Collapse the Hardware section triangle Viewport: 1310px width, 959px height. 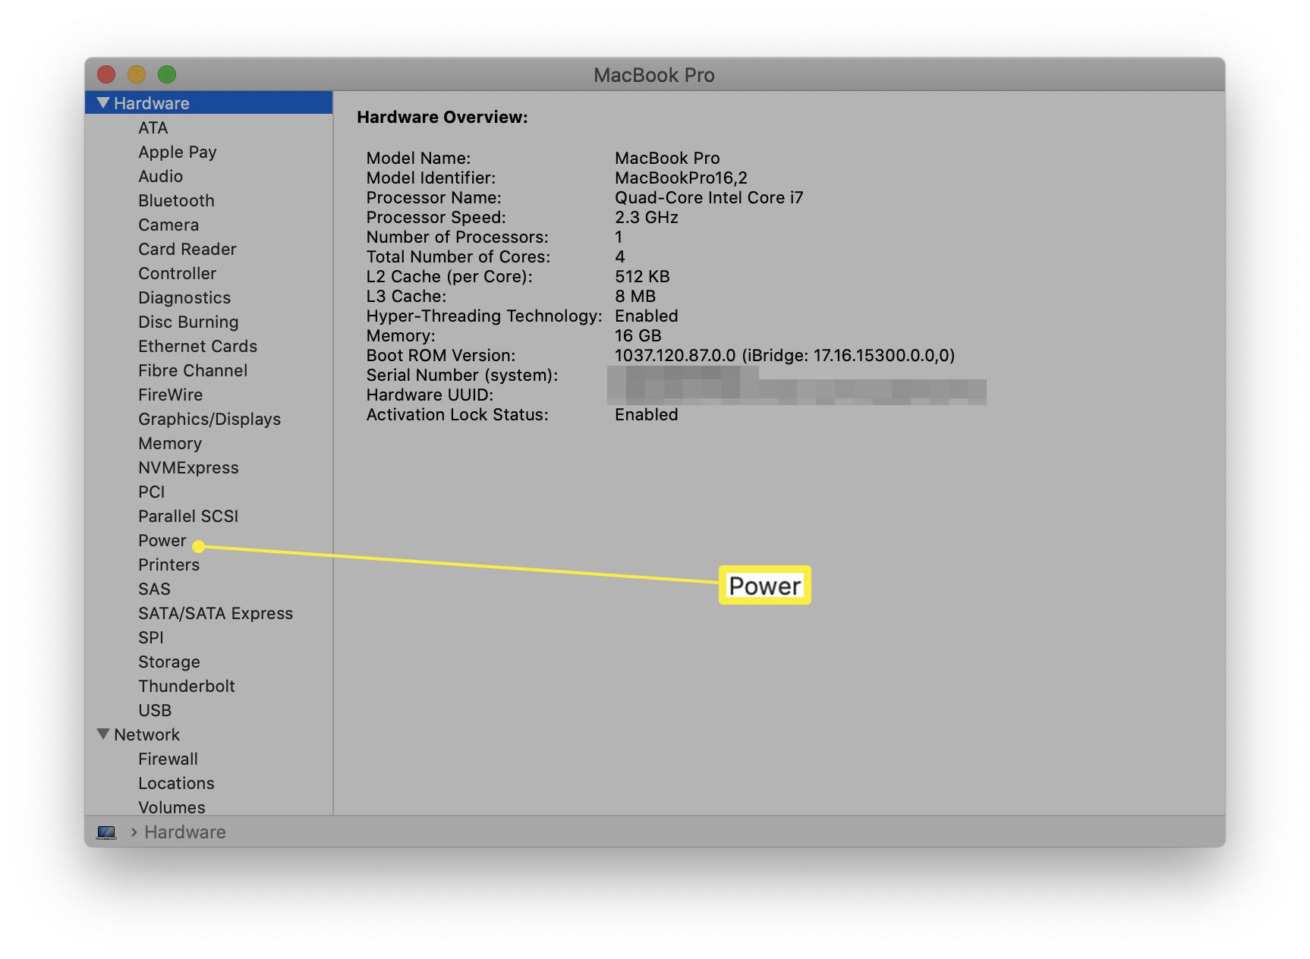103,102
